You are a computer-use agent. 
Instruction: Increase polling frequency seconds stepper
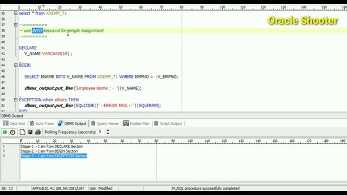pos(108,131)
